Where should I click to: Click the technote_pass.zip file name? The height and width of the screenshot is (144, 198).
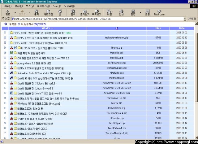(117, 68)
